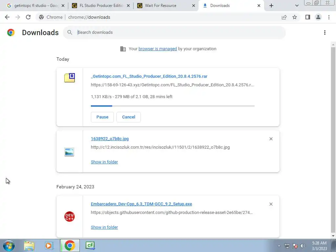The width and height of the screenshot is (336, 252).
Task: Open Windows Media Player from taskbar
Action: point(49,245)
